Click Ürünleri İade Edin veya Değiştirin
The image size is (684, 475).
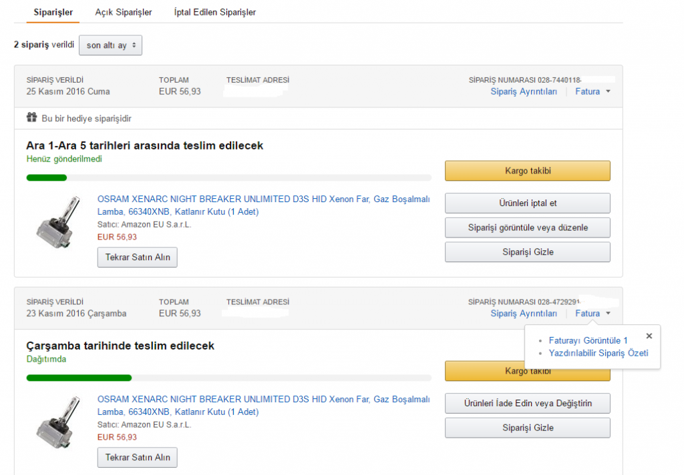[528, 403]
